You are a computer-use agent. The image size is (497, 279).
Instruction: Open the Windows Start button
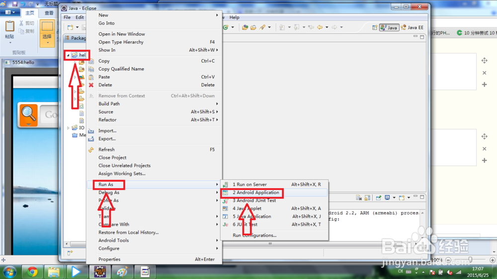pyautogui.click(x=9, y=272)
